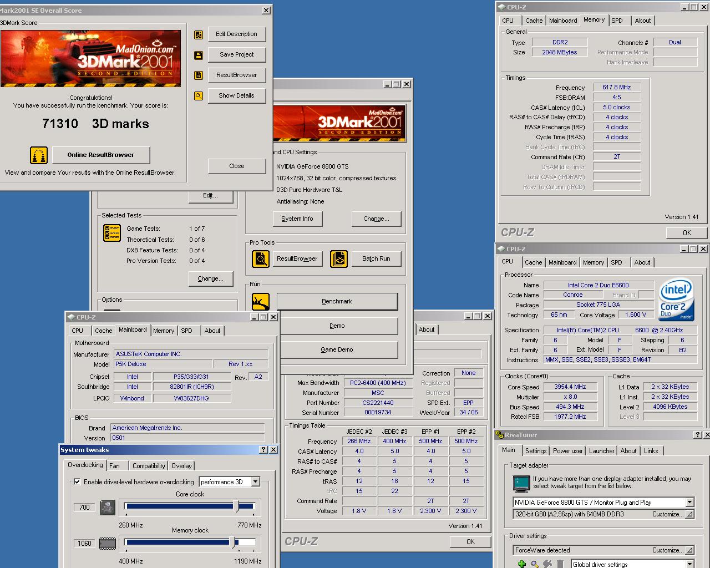Click Change under display settings
The image size is (710, 568).
pos(376,219)
